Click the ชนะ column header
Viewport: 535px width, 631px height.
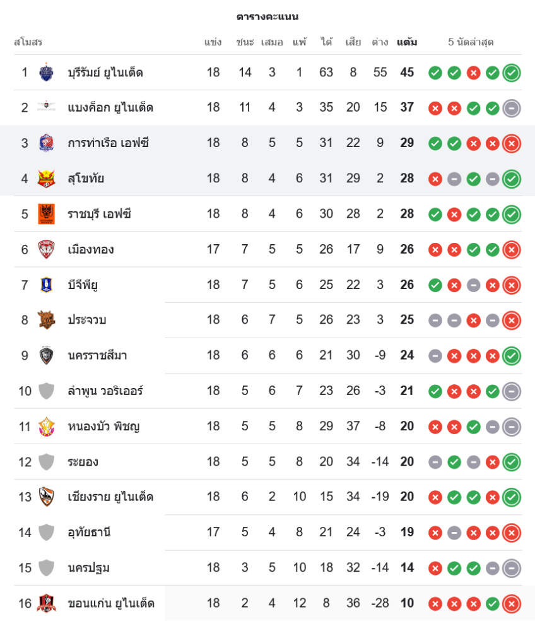point(245,42)
